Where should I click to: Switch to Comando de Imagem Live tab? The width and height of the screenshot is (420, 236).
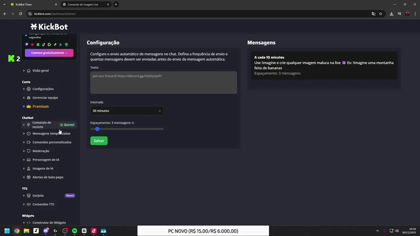85,5
